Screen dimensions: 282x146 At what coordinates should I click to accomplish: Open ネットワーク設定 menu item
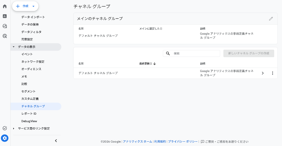pos(33,62)
